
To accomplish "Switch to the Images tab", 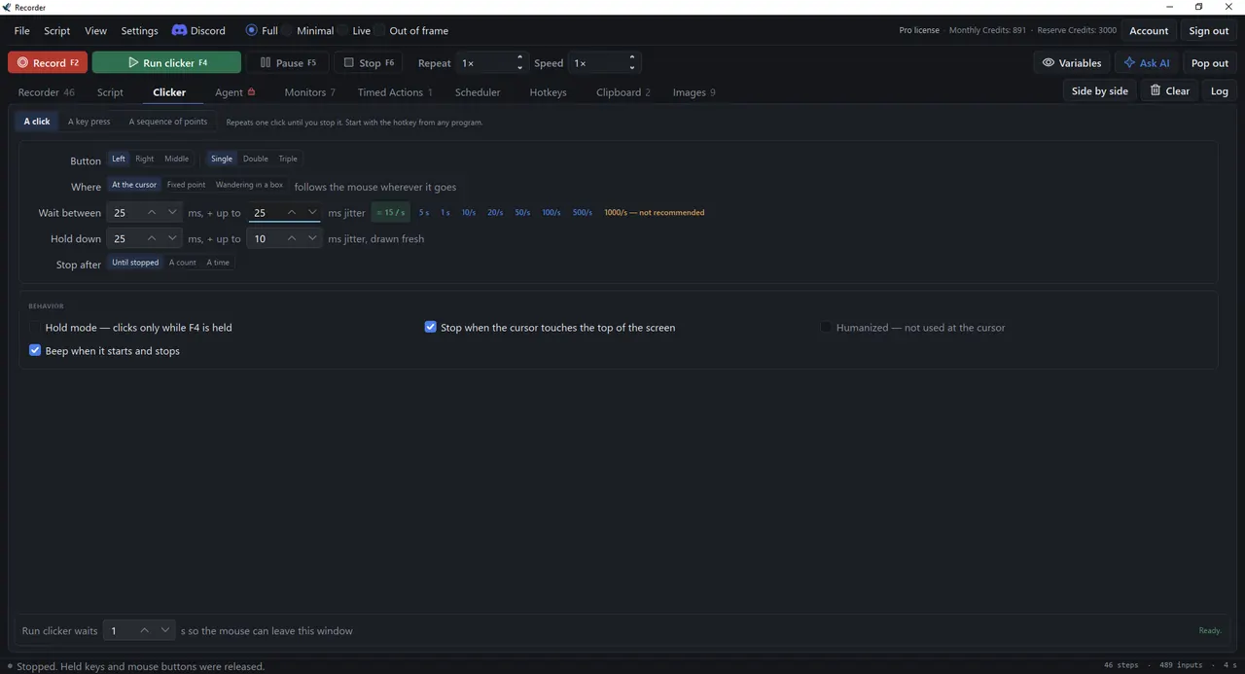I will 694,92.
